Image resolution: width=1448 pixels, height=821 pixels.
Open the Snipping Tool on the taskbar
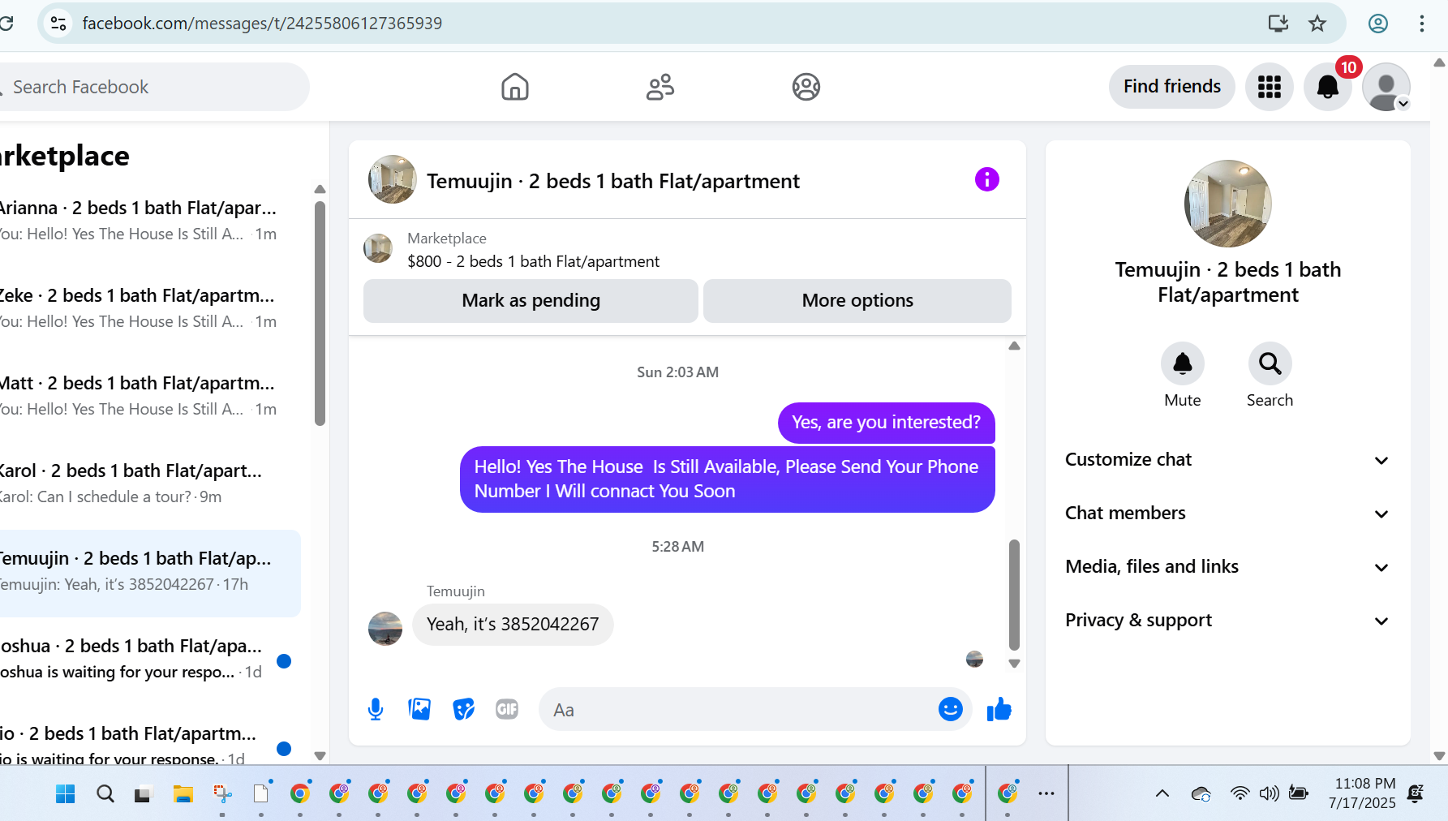[x=222, y=793]
